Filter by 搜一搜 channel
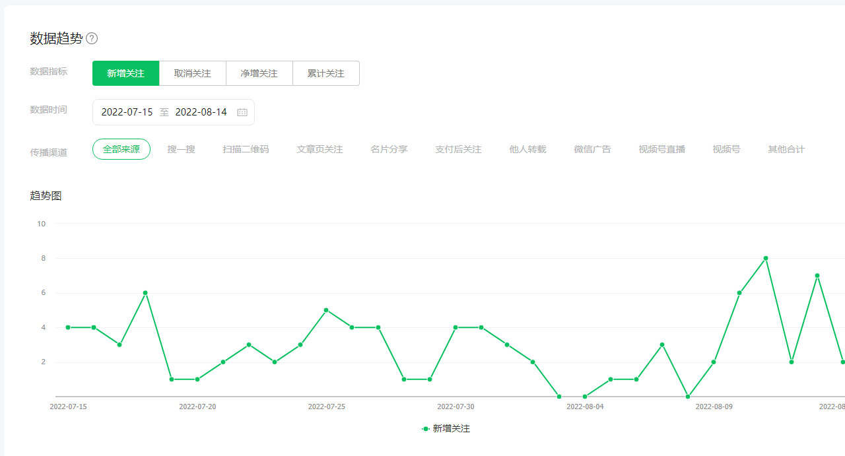Image resolution: width=845 pixels, height=456 pixels. click(x=181, y=149)
